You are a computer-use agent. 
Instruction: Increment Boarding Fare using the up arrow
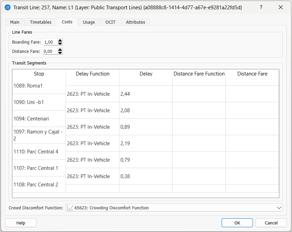click(60, 40)
